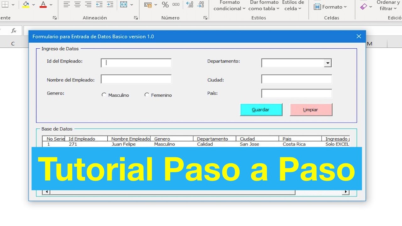Viewport: 402px width, 226px height.
Task: Click the 'Id Empleado' column header
Action: point(86,139)
